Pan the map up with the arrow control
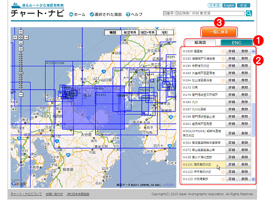Screen dimensions: 265x200 click(21, 32)
